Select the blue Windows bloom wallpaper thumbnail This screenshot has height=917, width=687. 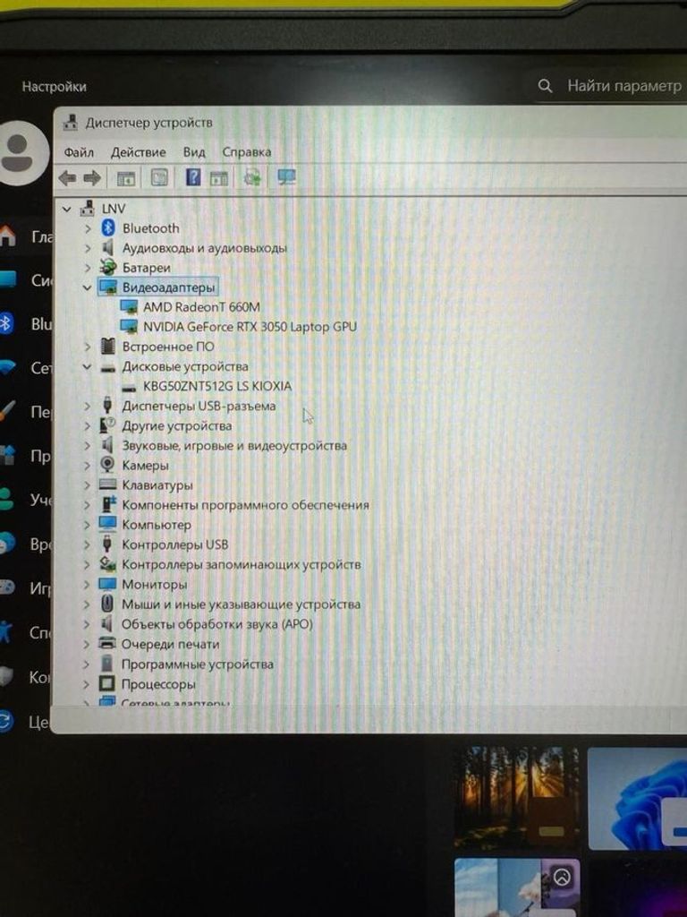point(637,798)
